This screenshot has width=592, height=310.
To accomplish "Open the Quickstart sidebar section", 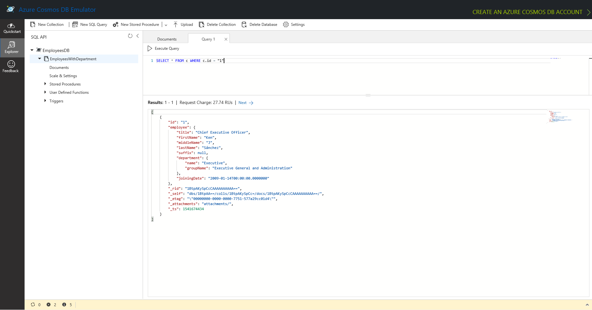I will click(12, 28).
